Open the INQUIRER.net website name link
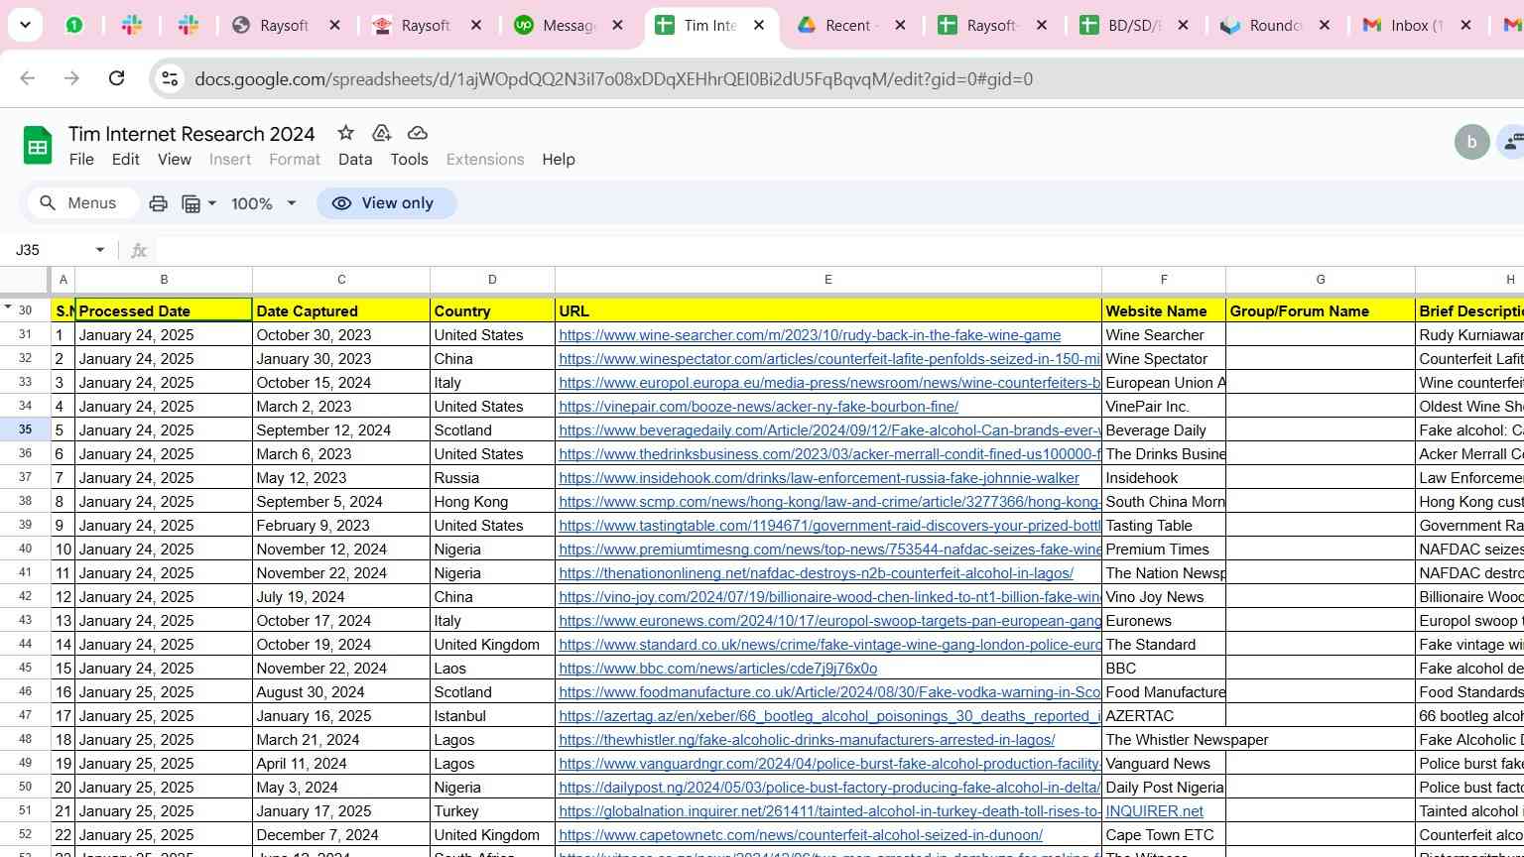1524x857 pixels. [1154, 811]
